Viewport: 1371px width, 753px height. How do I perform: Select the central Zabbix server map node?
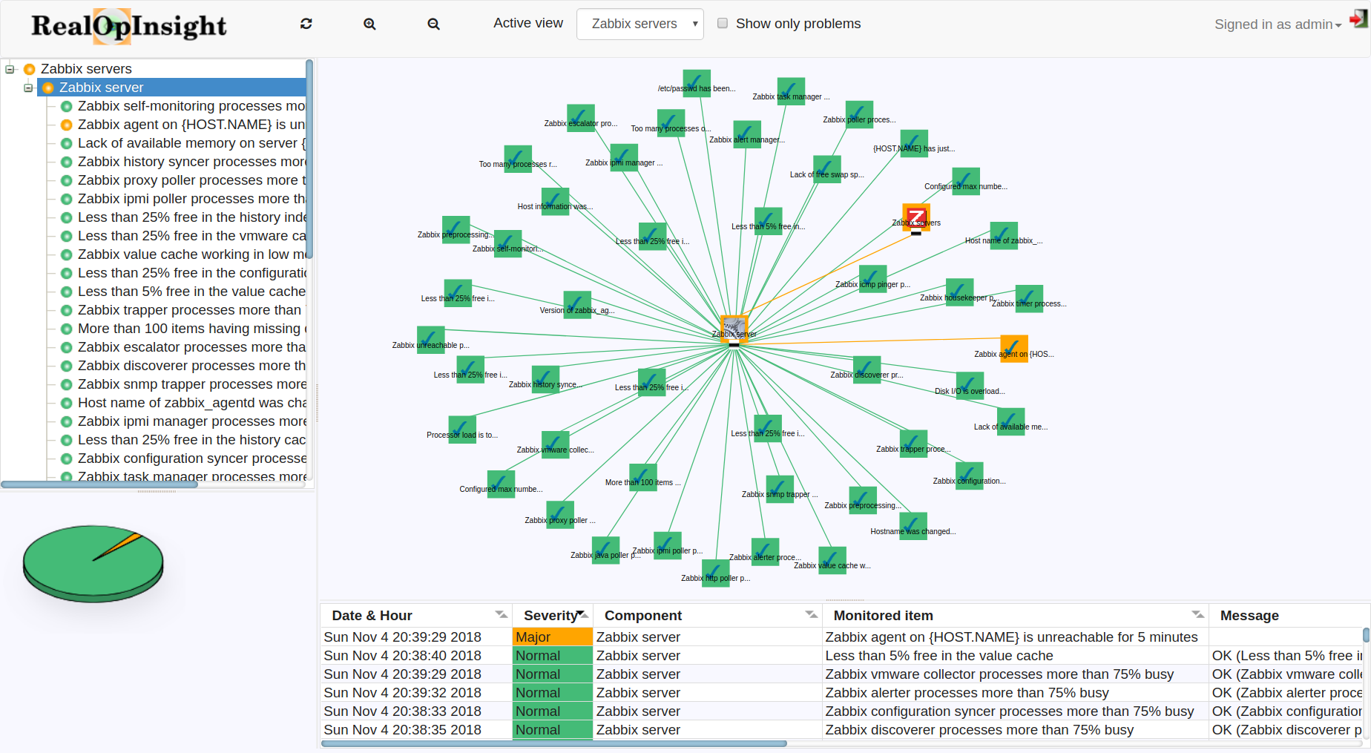pyautogui.click(x=734, y=328)
